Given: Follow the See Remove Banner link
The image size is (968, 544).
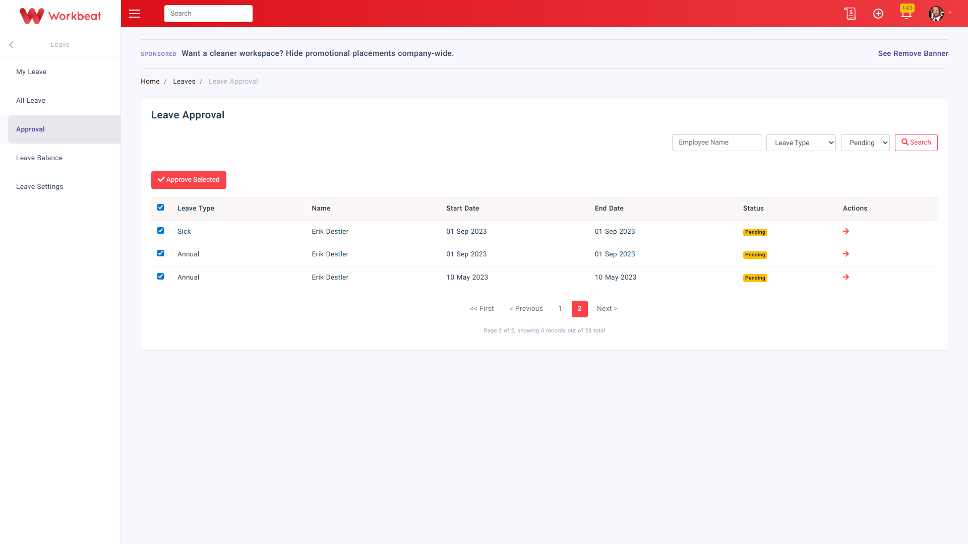Looking at the screenshot, I should 913,53.
